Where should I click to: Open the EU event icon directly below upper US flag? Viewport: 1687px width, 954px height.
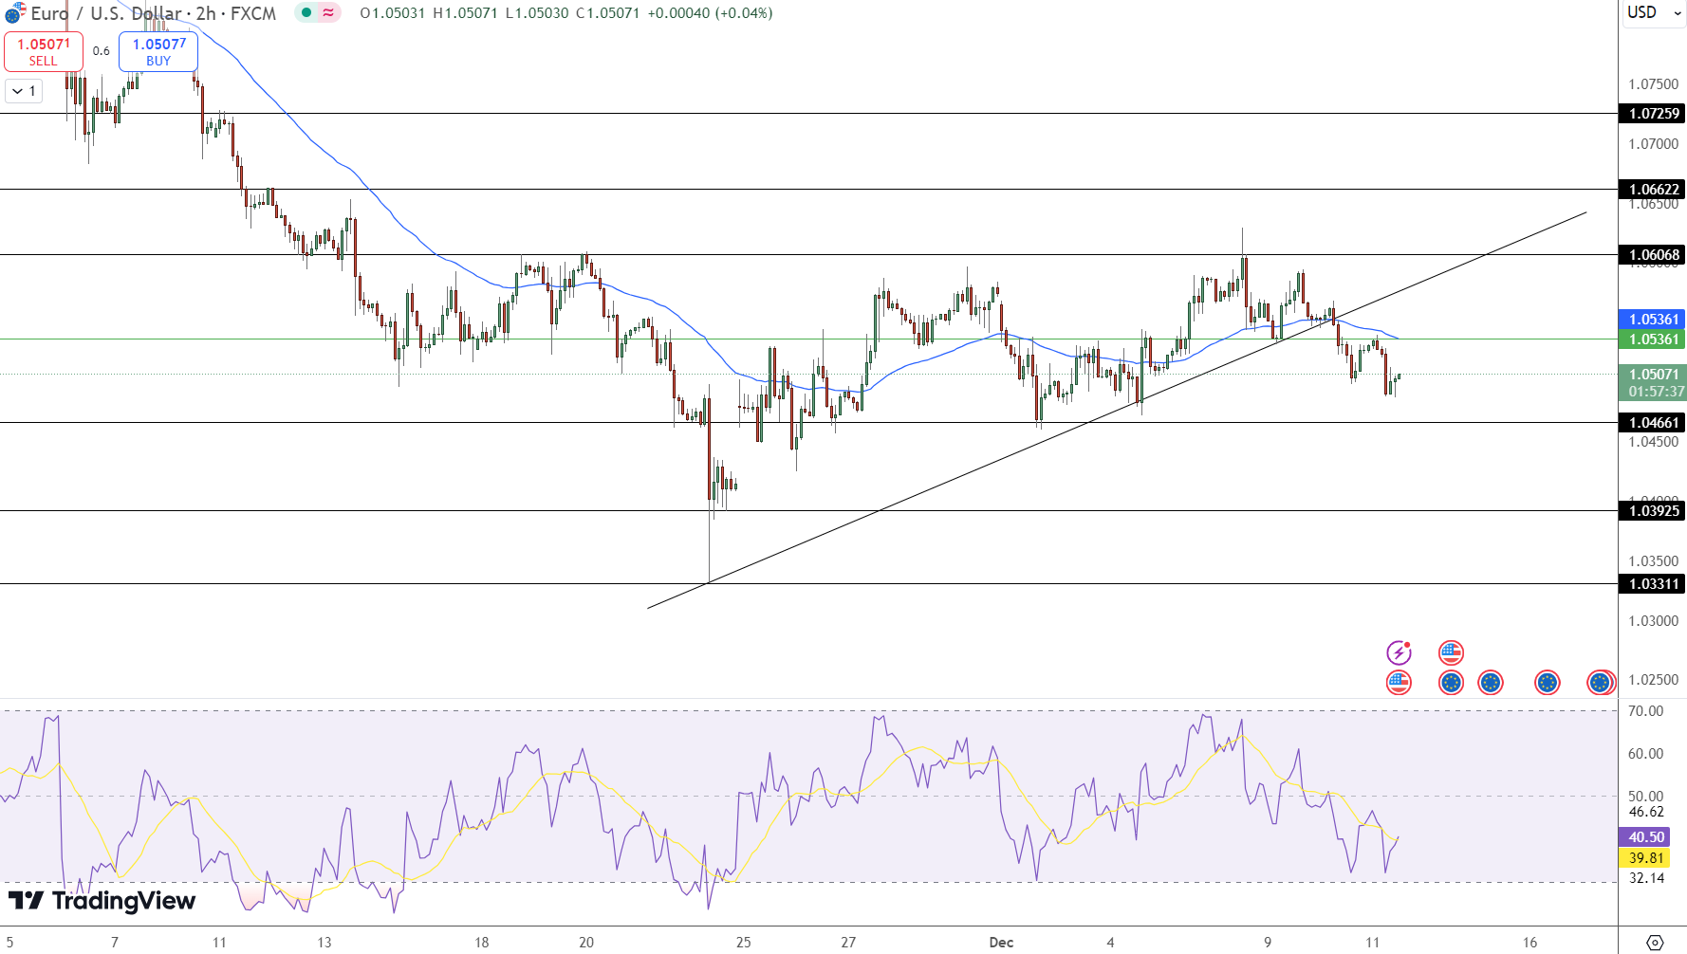tap(1451, 682)
